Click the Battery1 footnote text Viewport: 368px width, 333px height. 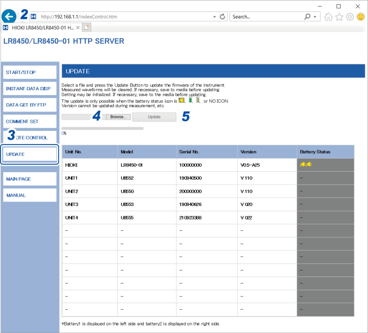click(x=141, y=324)
